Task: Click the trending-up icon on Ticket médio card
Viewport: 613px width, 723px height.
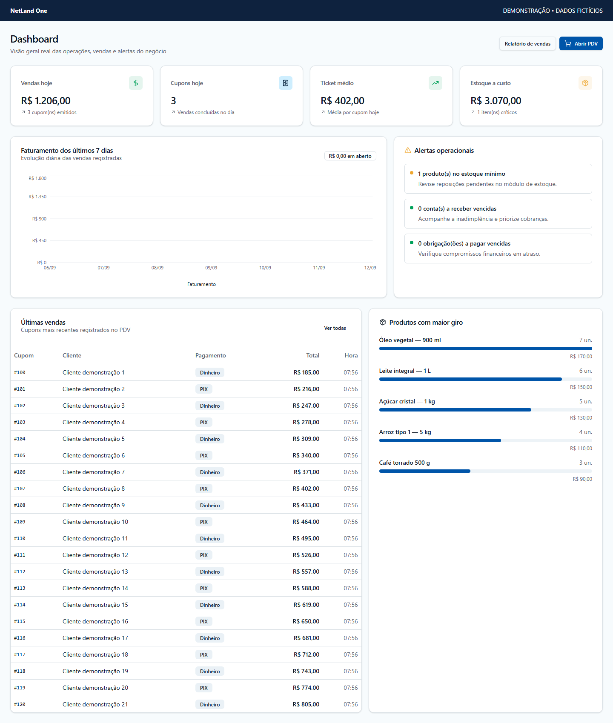Action: [x=435, y=83]
